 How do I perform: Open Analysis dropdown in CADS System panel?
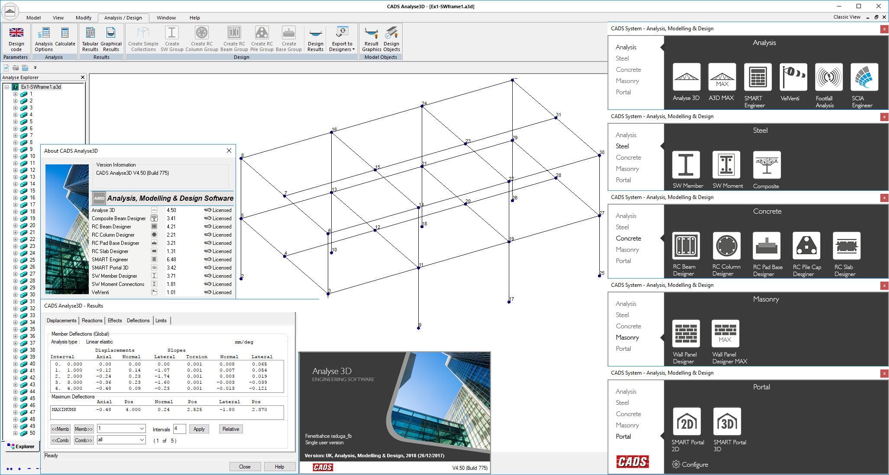point(626,47)
